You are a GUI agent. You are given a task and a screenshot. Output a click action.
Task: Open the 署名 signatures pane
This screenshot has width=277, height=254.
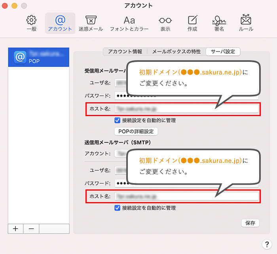[219, 23]
